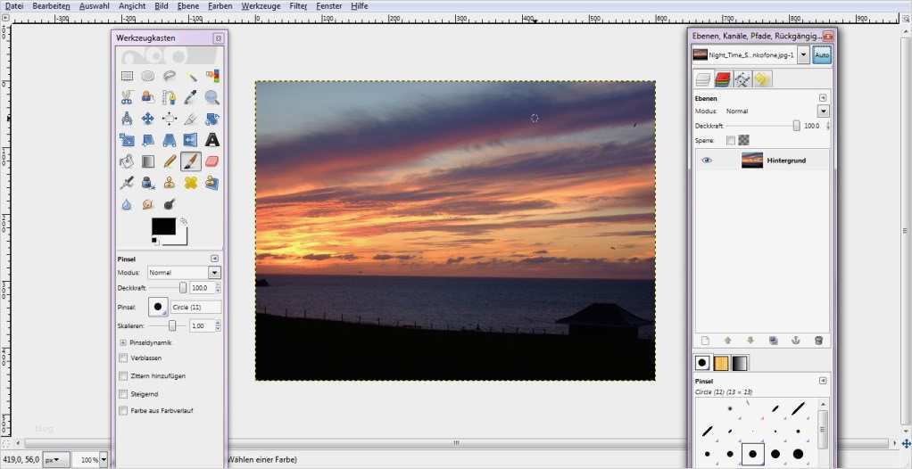This screenshot has height=469, width=912.
Task: Select the Dodge/Burn tool
Action: tap(170, 204)
